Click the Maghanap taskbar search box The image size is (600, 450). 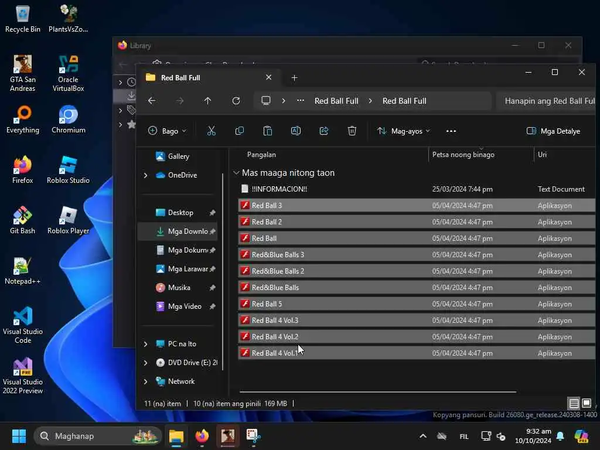pyautogui.click(x=97, y=436)
